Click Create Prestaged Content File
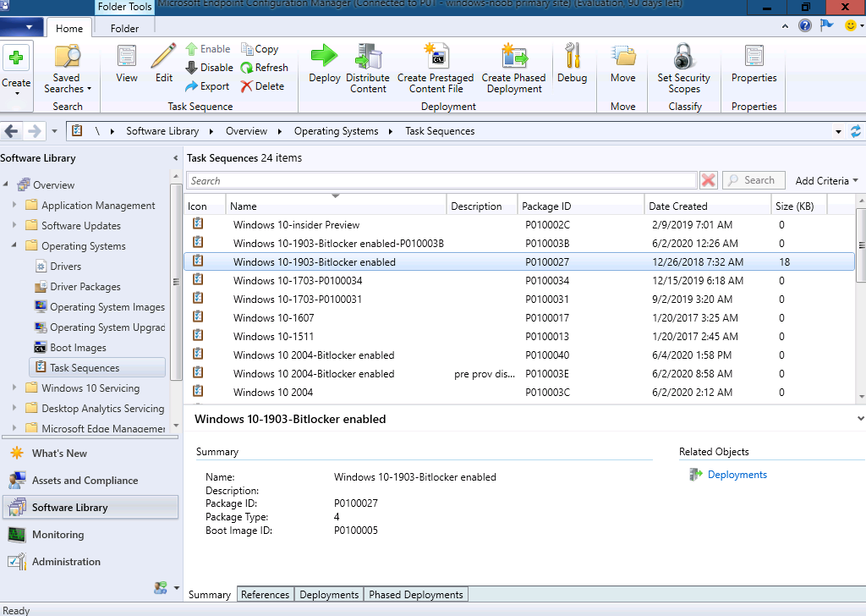The height and width of the screenshot is (616, 866). click(x=436, y=69)
